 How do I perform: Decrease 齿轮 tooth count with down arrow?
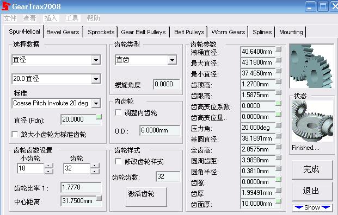click(x=95, y=171)
